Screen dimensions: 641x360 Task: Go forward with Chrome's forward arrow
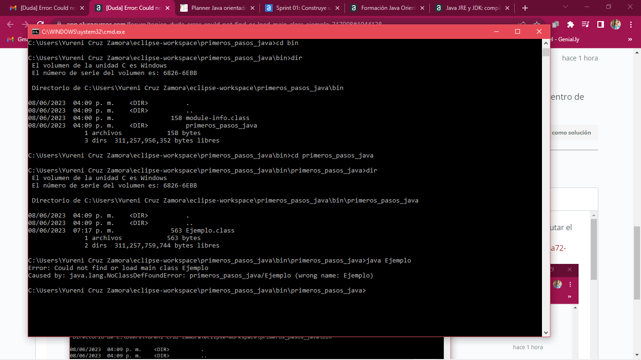[x=25, y=24]
